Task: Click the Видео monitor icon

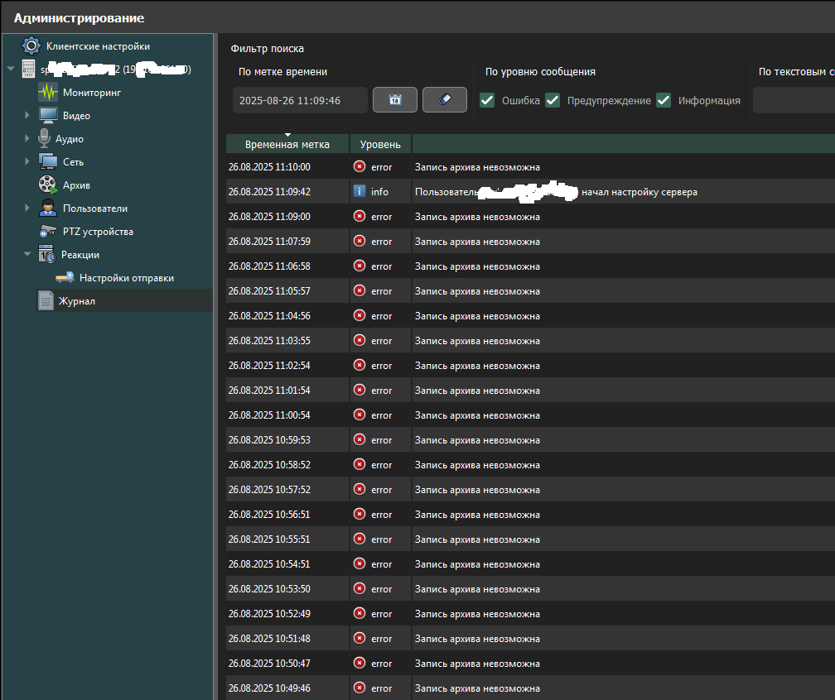Action: [x=48, y=116]
